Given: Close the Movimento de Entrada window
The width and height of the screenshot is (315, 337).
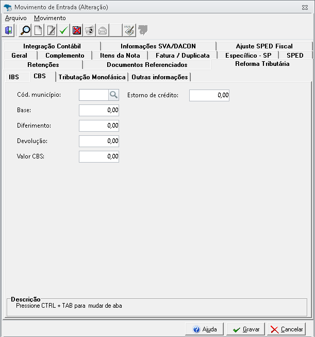Looking at the screenshot, I should tap(305, 8).
